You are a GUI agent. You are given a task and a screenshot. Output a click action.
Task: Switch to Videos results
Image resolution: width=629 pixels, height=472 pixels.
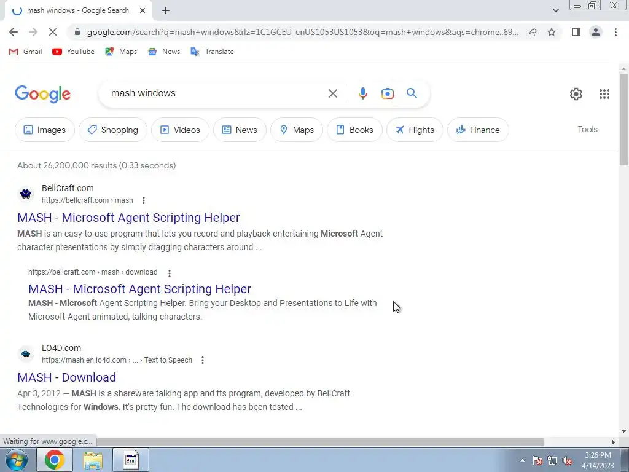pos(180,130)
